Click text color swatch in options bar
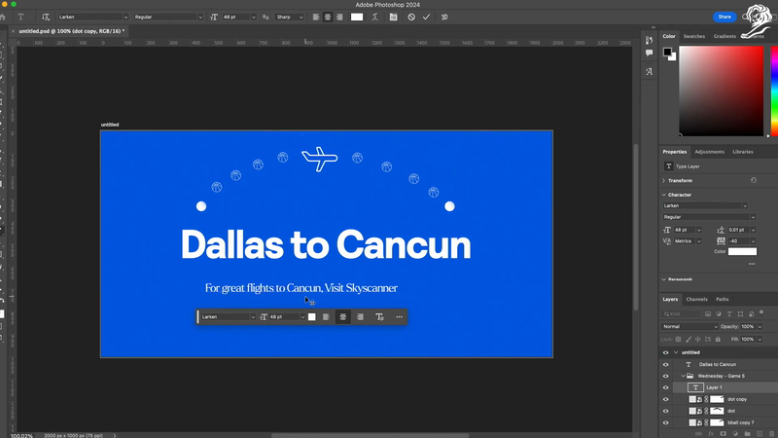778x438 pixels. [x=357, y=17]
